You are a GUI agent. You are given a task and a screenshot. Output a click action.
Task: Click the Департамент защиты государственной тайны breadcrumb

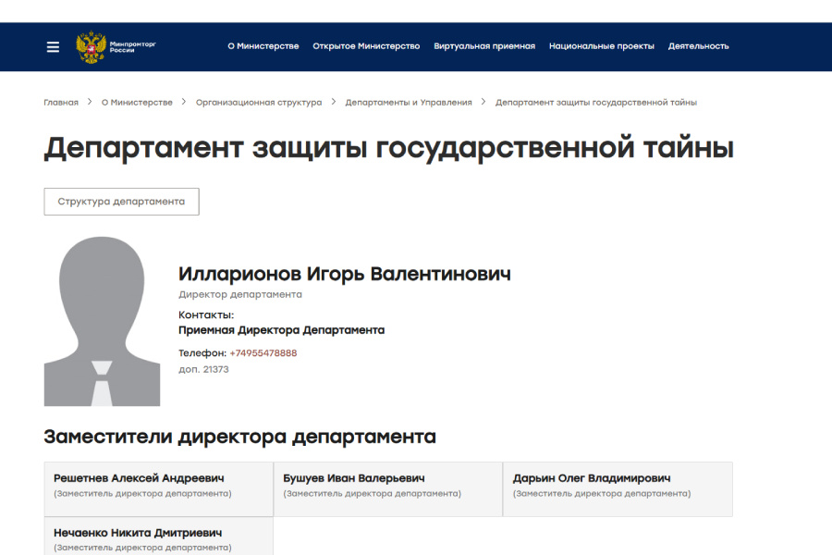(x=596, y=103)
